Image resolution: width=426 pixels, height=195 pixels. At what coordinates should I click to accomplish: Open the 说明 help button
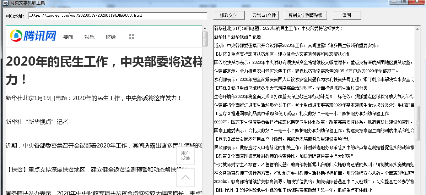point(346,16)
